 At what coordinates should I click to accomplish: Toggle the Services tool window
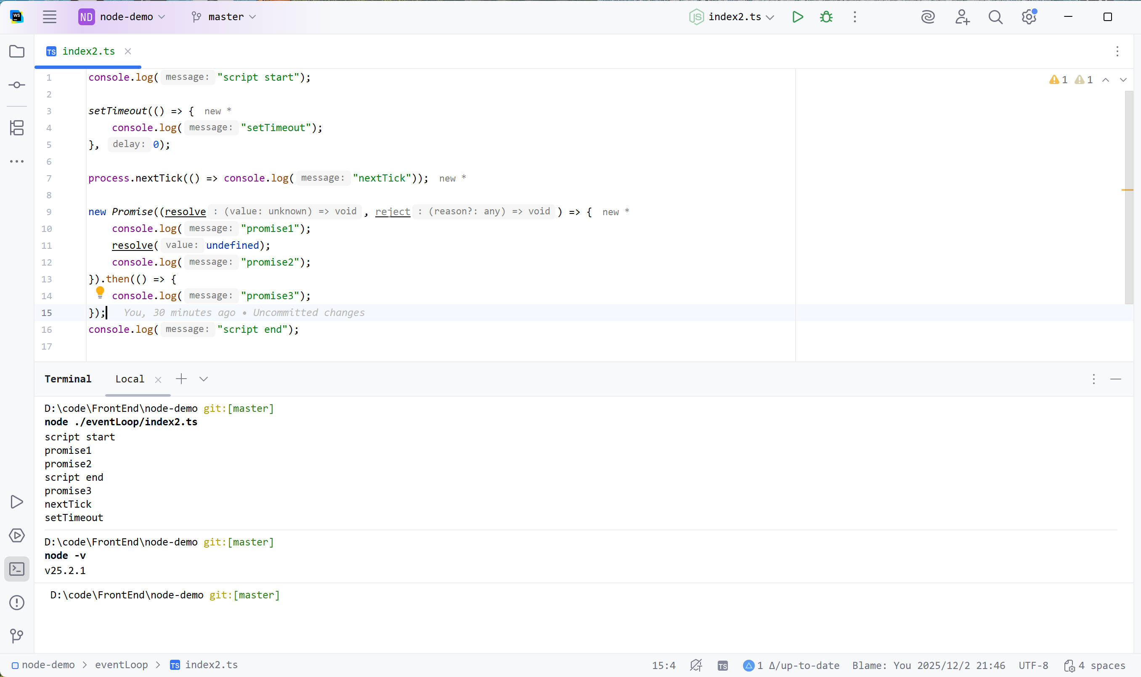tap(17, 535)
